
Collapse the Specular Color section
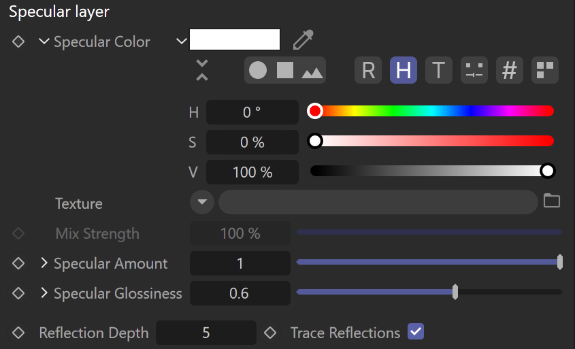click(44, 41)
